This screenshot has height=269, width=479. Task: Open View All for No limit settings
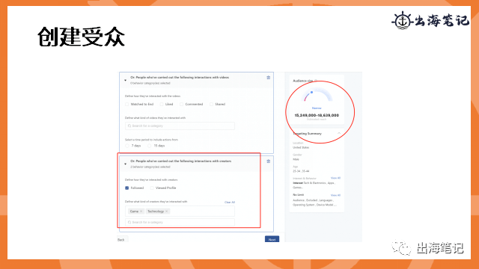335,195
